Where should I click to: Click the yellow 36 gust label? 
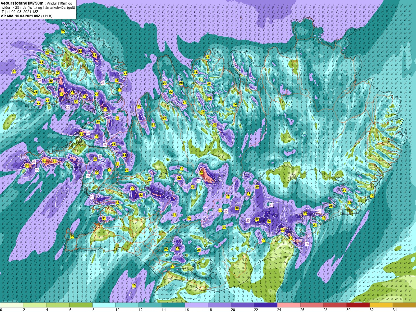(84, 96)
